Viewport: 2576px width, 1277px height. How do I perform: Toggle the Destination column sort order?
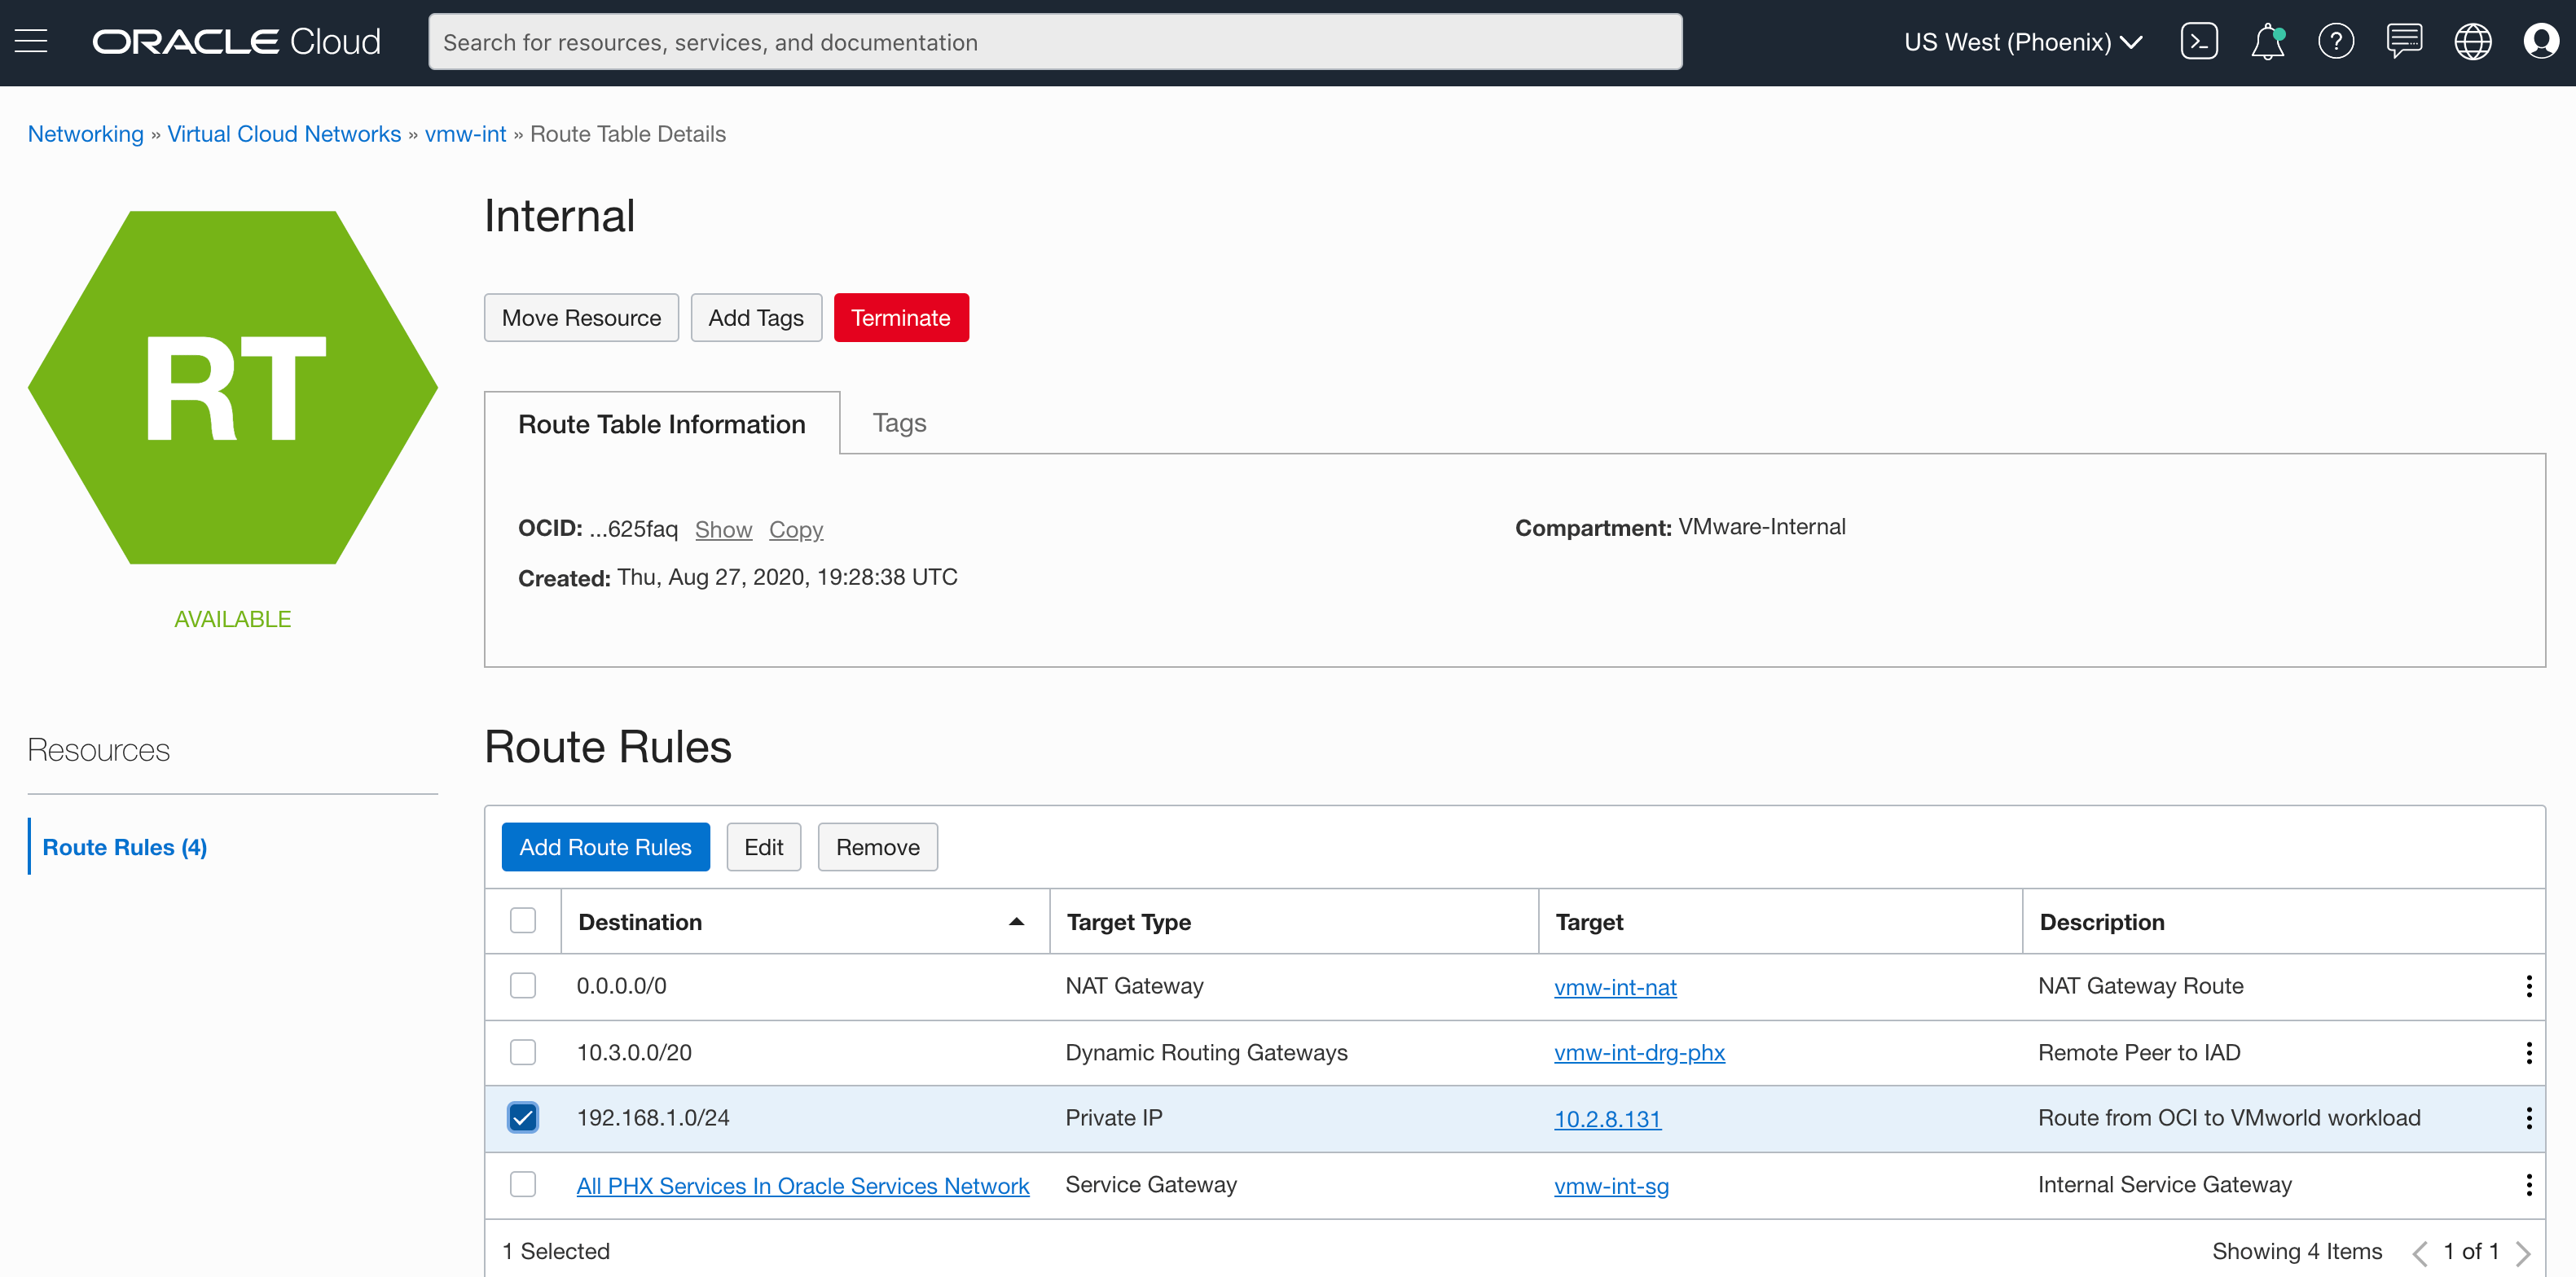[x=1016, y=921]
